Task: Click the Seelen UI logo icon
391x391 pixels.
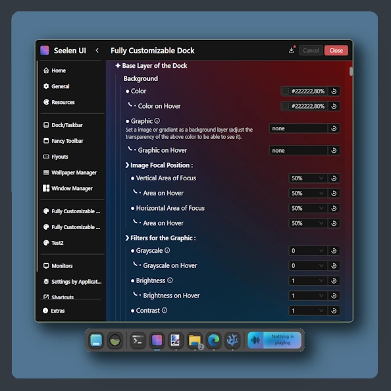Action: pyautogui.click(x=45, y=51)
